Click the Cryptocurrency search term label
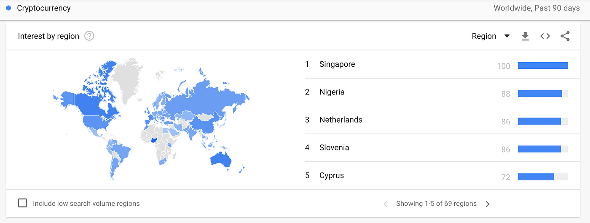590x223 pixels. pyautogui.click(x=44, y=8)
